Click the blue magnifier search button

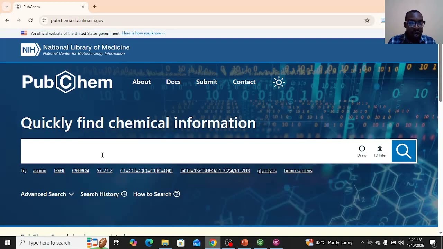pos(404,151)
